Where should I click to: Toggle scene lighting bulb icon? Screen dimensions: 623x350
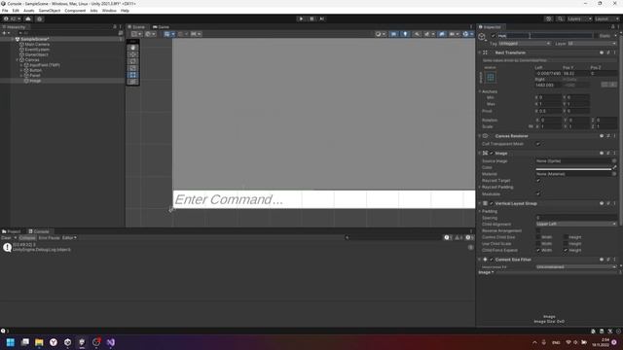[x=405, y=34]
